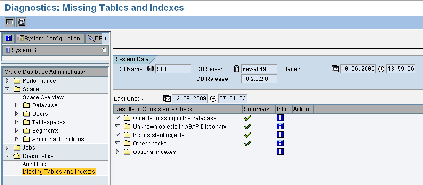Click the Last Check date field 12.09.2009
Viewport: 423px width, 185px height.
[x=190, y=98]
